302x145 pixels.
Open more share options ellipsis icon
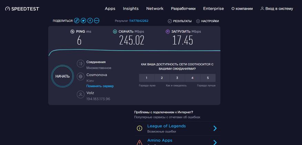tap(97, 21)
